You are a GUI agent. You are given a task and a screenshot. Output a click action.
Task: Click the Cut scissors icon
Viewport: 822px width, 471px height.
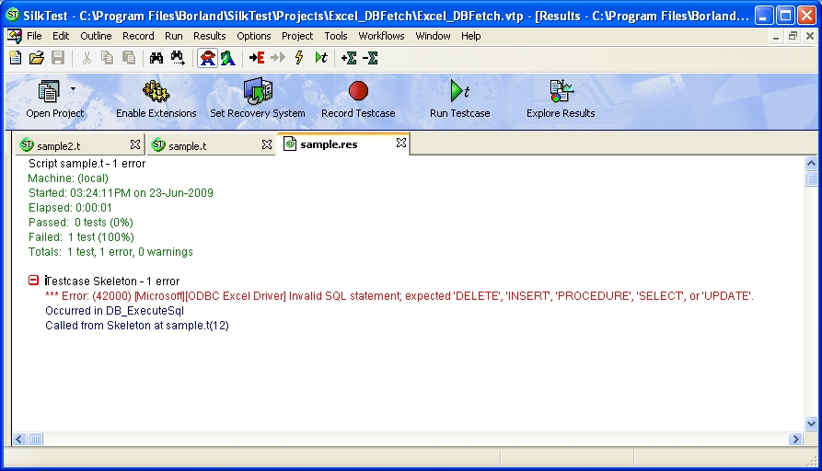[x=87, y=58]
